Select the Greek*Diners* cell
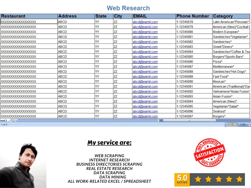 [x=231, y=47]
